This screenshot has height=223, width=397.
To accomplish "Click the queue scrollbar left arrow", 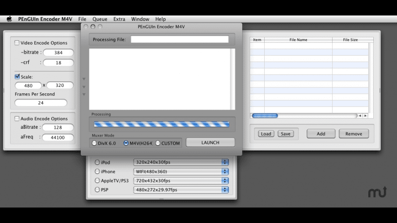I will (360, 116).
